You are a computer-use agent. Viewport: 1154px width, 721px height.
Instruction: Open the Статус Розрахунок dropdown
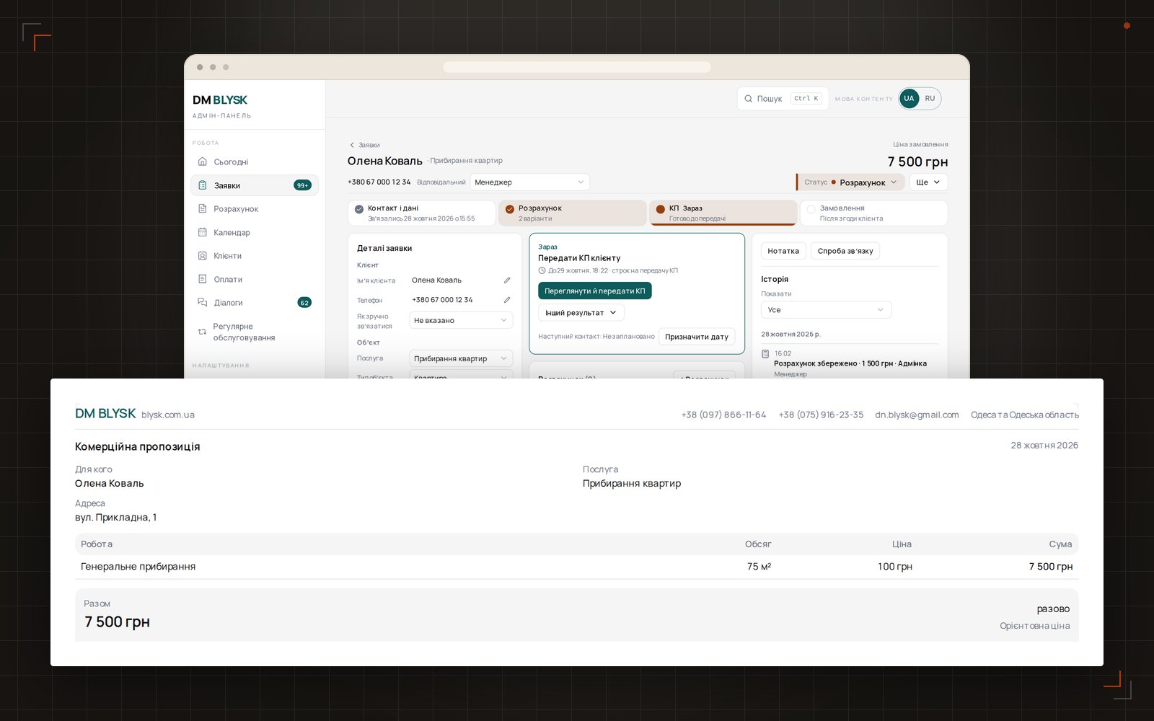pos(851,182)
